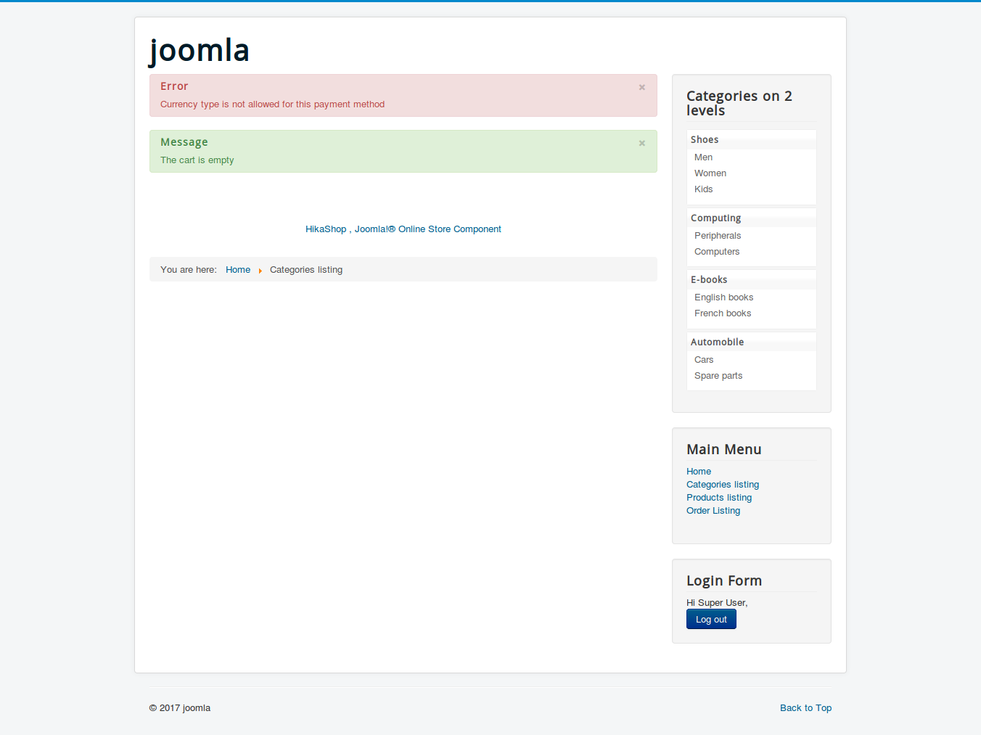
Task: Dismiss the Error alert with its close icon
Action: point(641,87)
